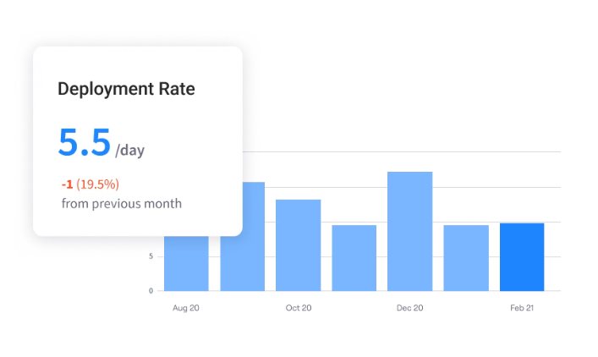Click the topmost horizontal gridline of chart
Viewport: 598px width, 357px height.
[406, 152]
